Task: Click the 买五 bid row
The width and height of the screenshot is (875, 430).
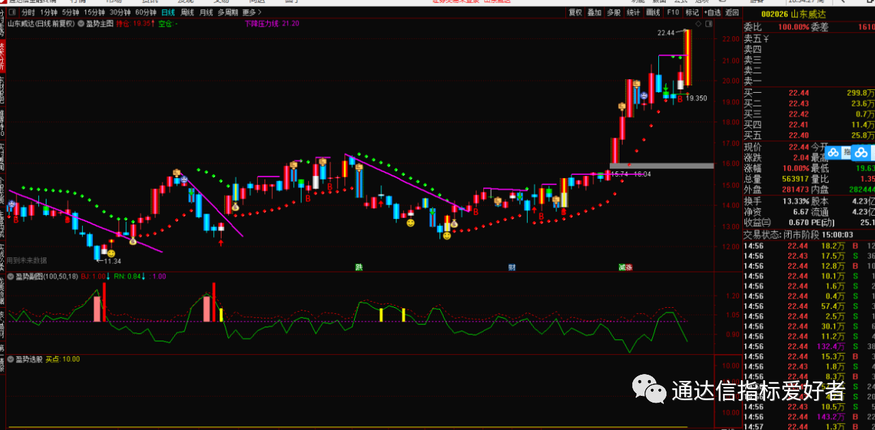Action: [809, 135]
